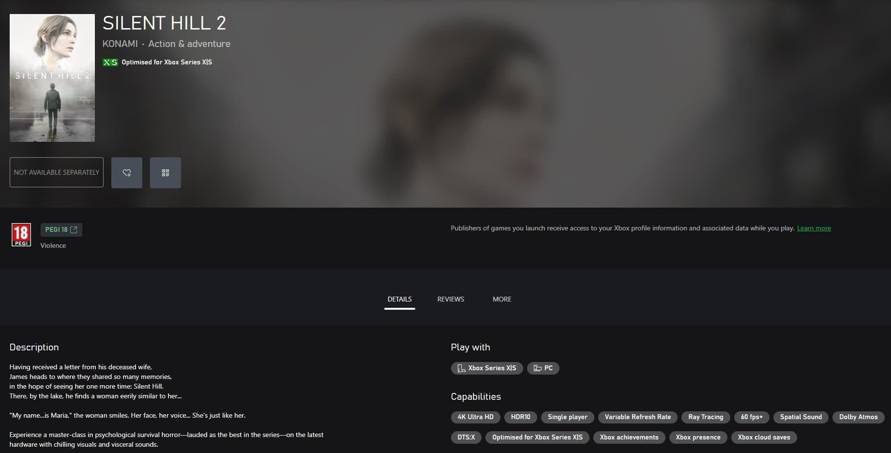Click the Xbox Series X|S optimised logo
This screenshot has height=453, width=891.
coord(110,62)
